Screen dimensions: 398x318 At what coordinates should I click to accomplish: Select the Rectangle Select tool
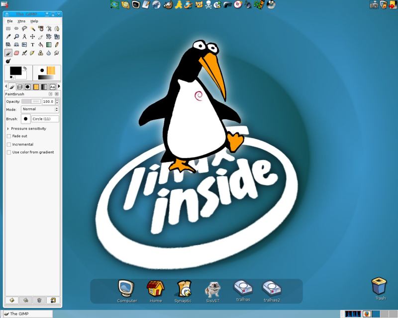(8, 29)
